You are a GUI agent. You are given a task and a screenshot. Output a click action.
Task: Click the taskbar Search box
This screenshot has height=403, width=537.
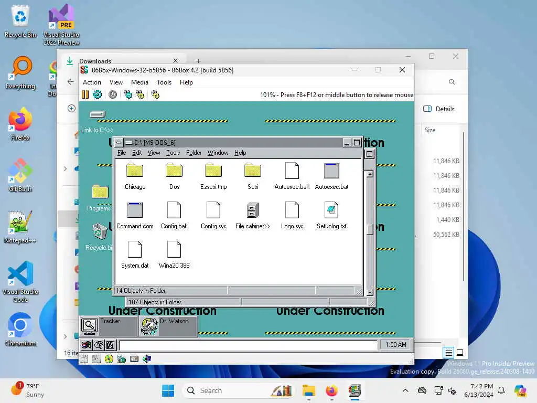pos(239,390)
